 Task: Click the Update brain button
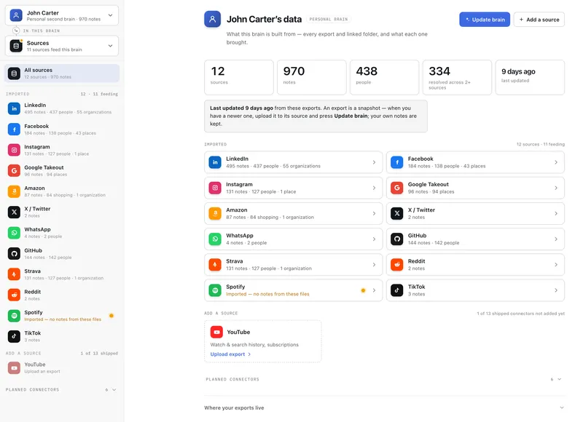click(x=485, y=20)
